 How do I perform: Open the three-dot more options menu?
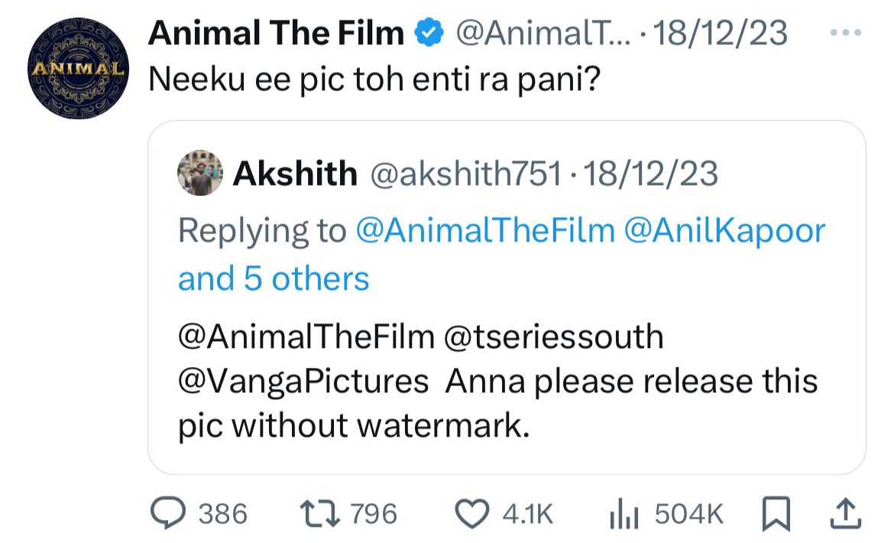click(847, 31)
